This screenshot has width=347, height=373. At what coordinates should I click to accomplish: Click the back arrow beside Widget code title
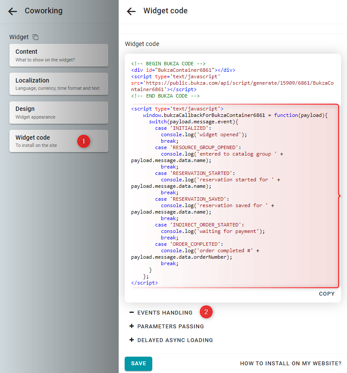[x=131, y=11]
